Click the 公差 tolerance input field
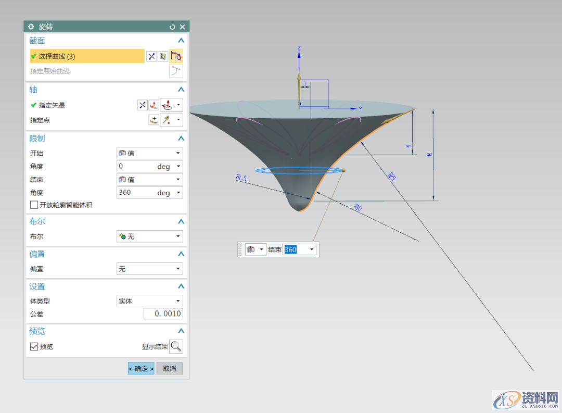 point(163,314)
